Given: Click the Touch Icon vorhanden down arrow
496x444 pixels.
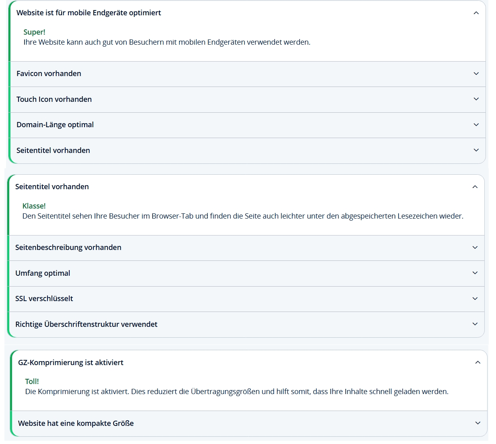Looking at the screenshot, I should point(476,99).
